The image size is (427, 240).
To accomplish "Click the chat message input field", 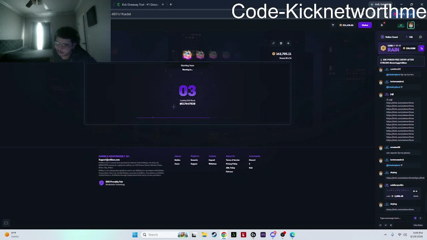I will (396, 218).
